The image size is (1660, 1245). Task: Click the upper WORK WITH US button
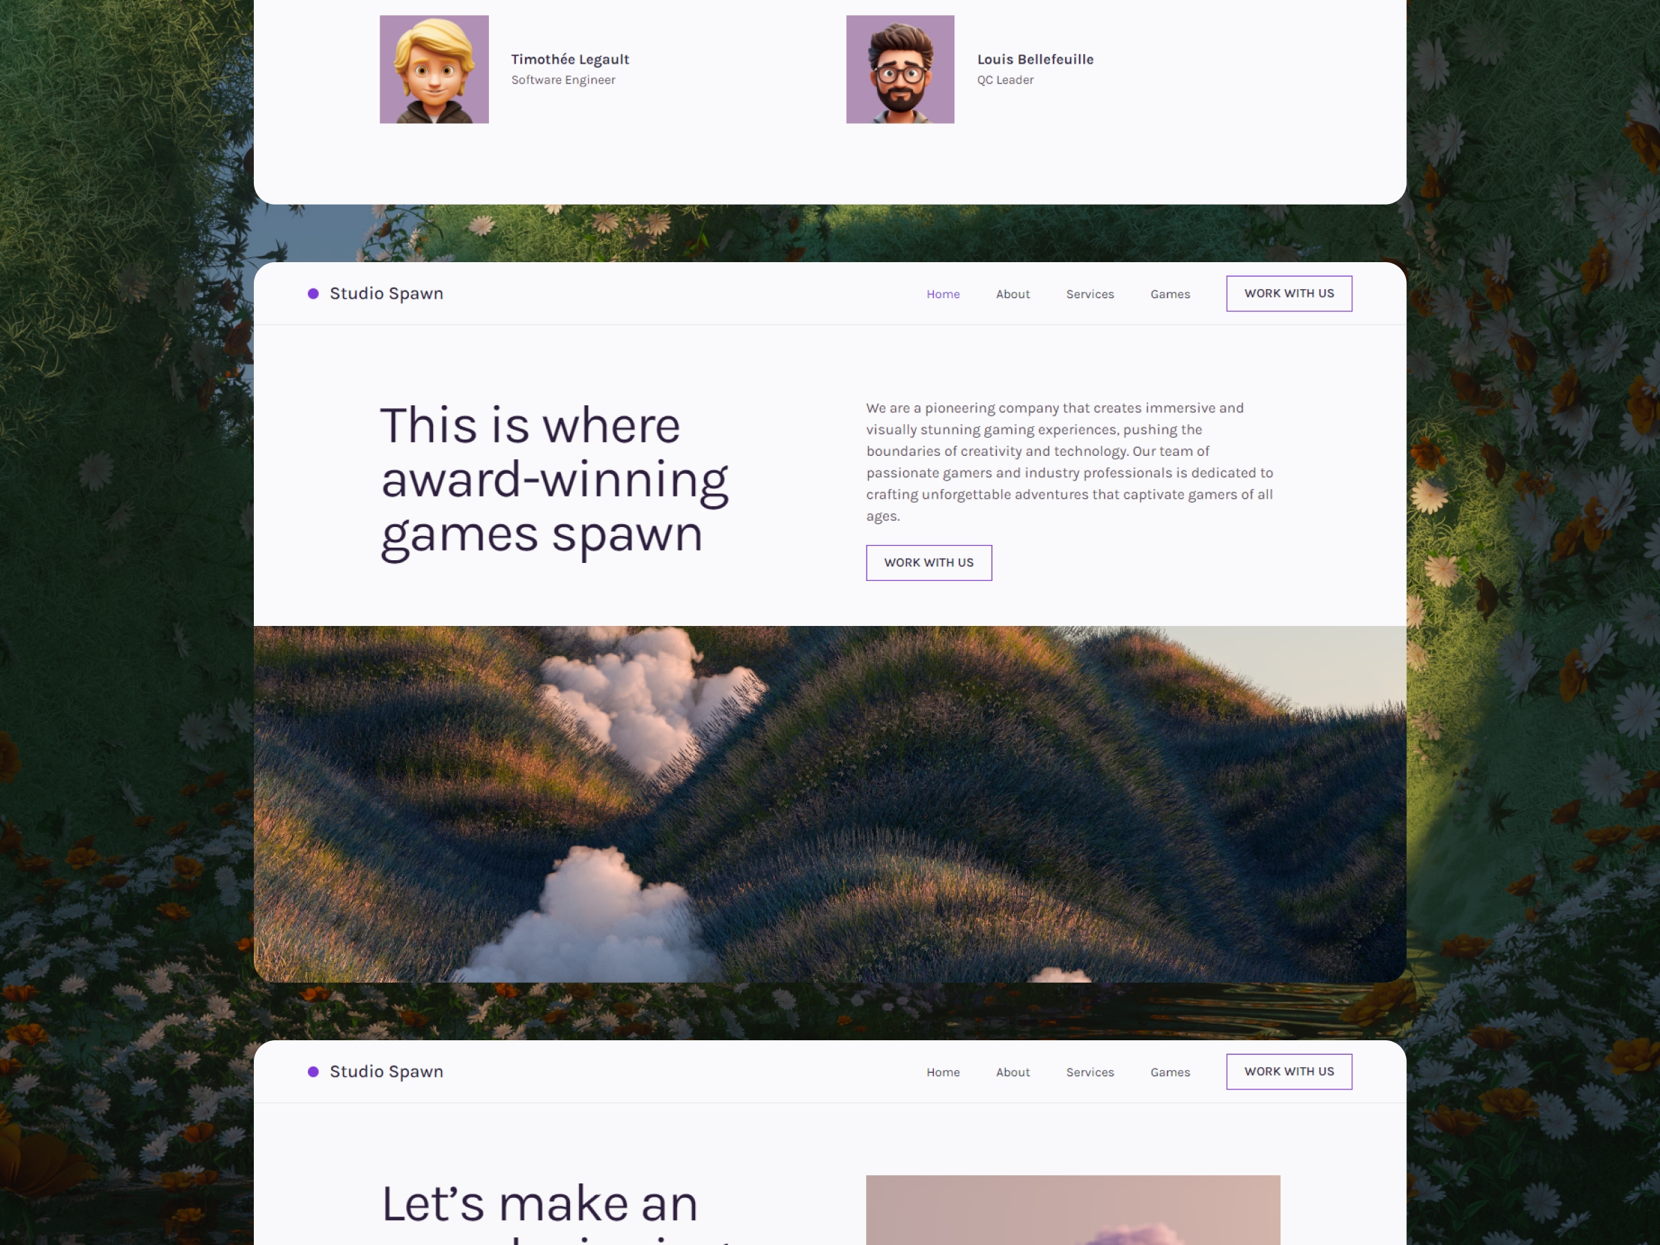tap(1287, 293)
